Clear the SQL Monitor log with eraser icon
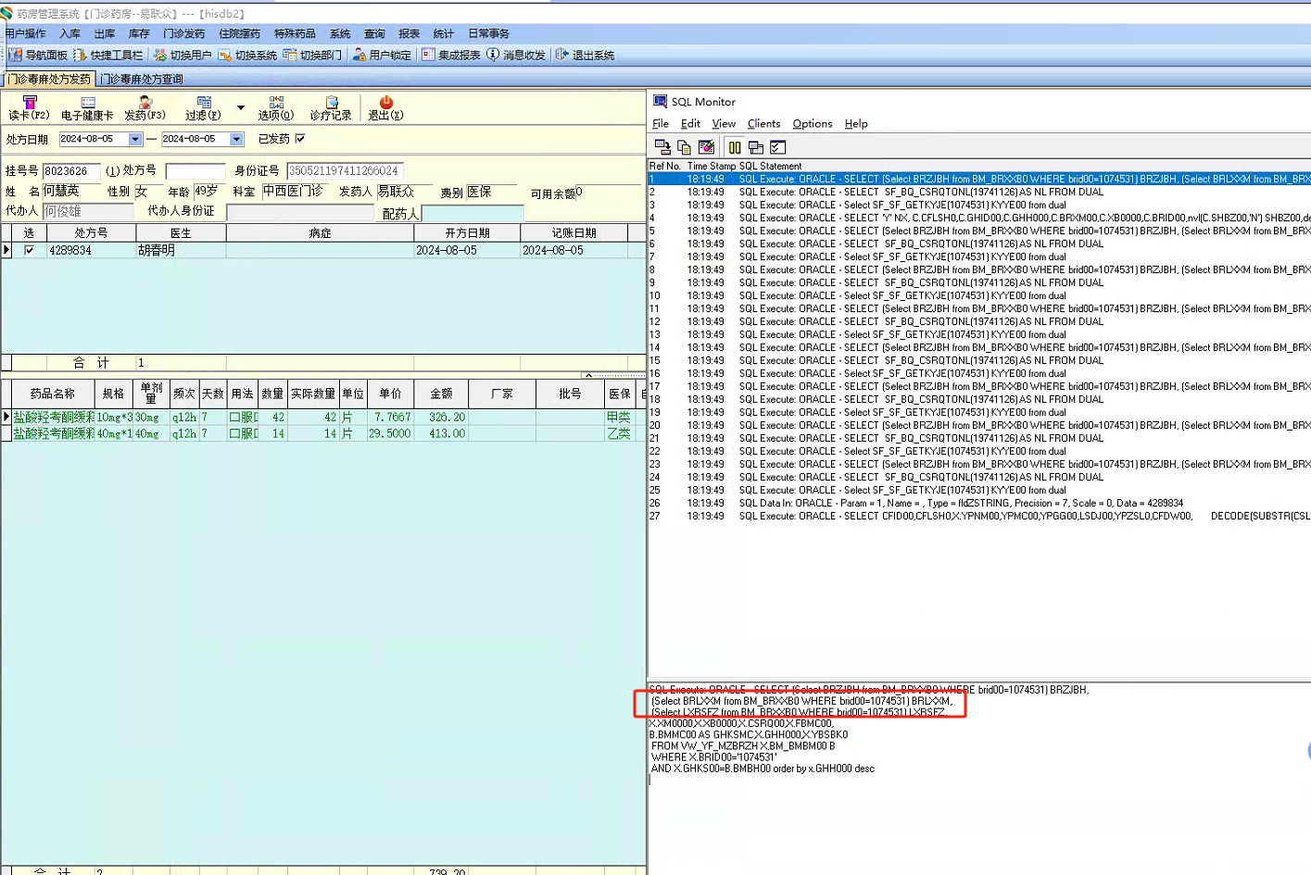 tap(707, 147)
